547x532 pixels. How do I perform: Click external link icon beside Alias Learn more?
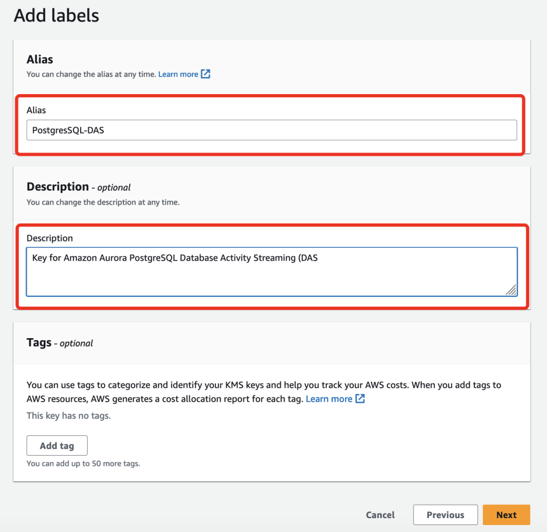206,74
